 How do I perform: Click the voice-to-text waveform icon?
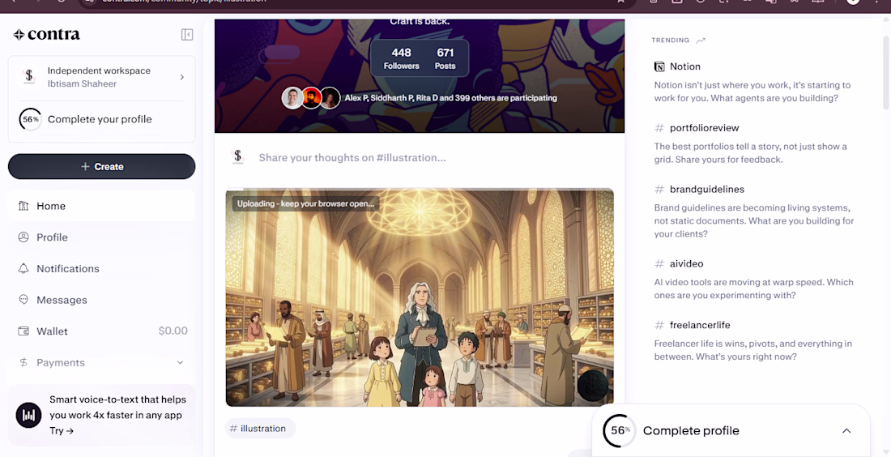click(x=28, y=416)
